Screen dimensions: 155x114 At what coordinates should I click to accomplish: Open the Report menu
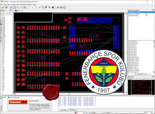[x=29, y=4]
